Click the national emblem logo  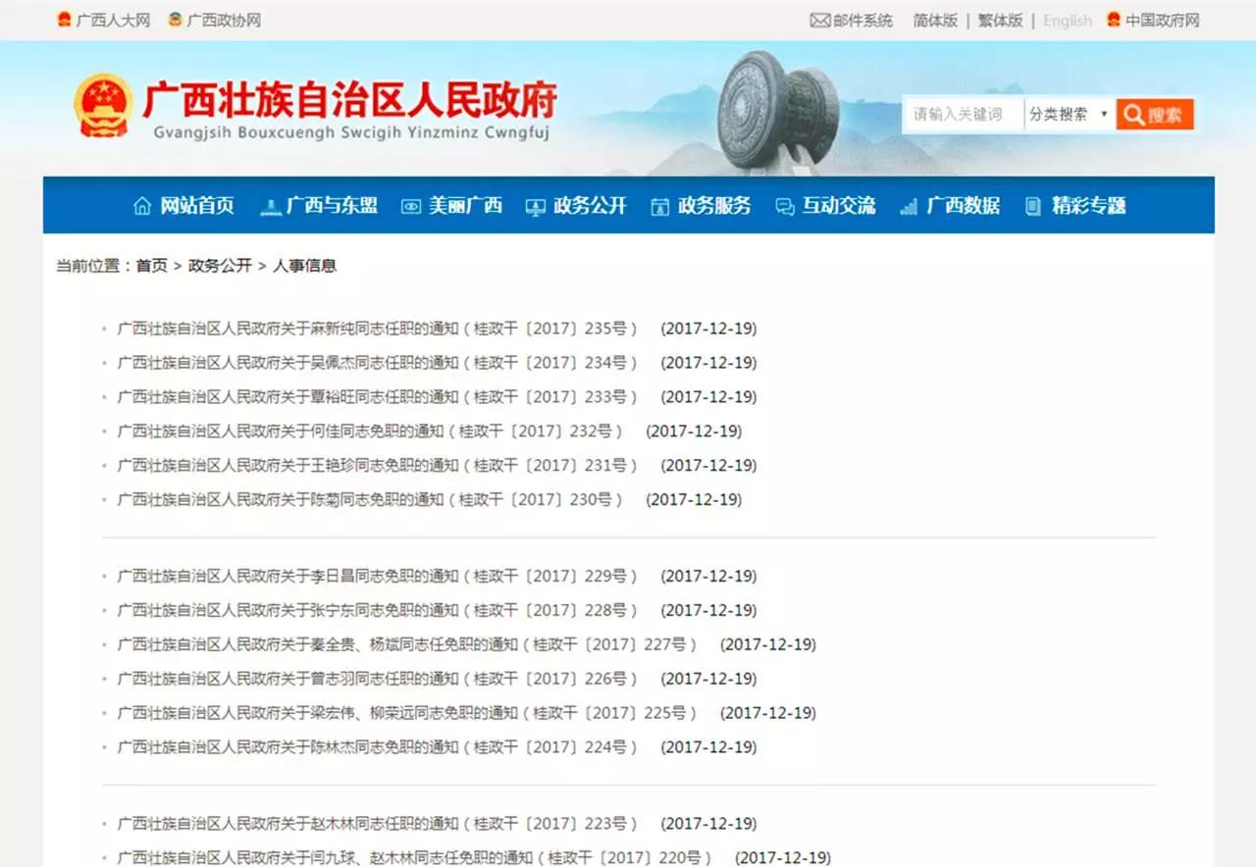click(x=103, y=105)
